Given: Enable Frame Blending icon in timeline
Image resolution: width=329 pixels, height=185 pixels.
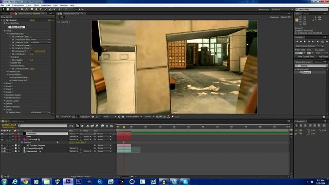Looking at the screenshot, I should tap(92, 126).
